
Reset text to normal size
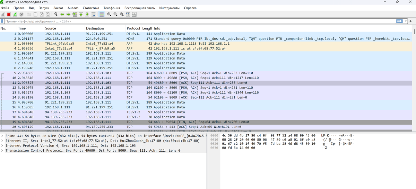click(x=122, y=15)
